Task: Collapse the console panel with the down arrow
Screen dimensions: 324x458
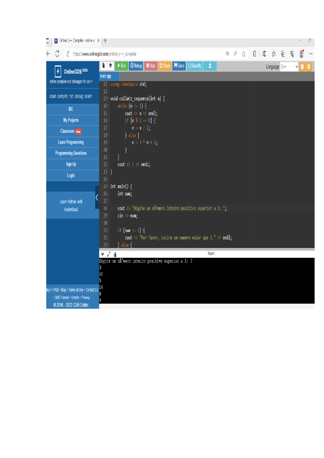Action: 103,254
